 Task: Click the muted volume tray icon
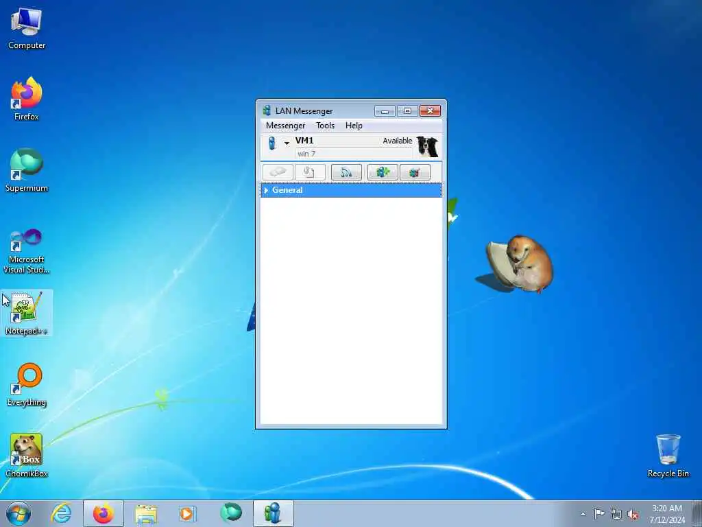[x=633, y=515]
